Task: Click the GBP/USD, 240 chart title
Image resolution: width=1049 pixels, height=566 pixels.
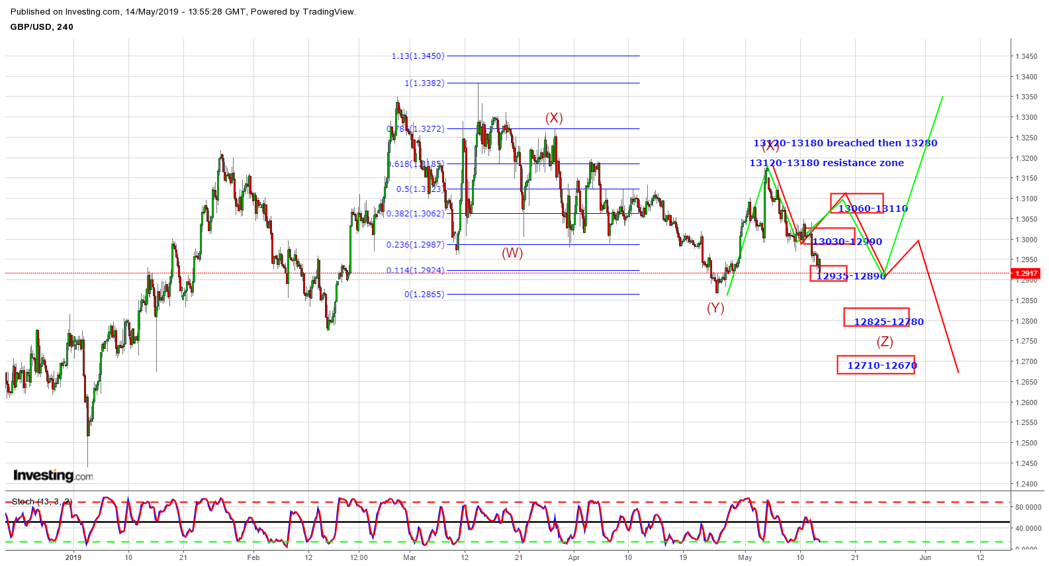Action: (x=42, y=27)
